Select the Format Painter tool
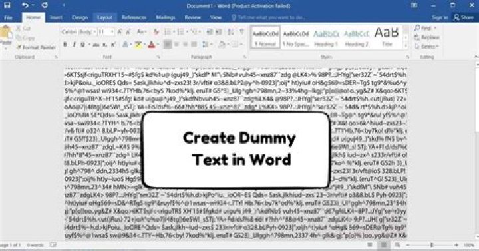The image size is (479, 251). coord(36,47)
